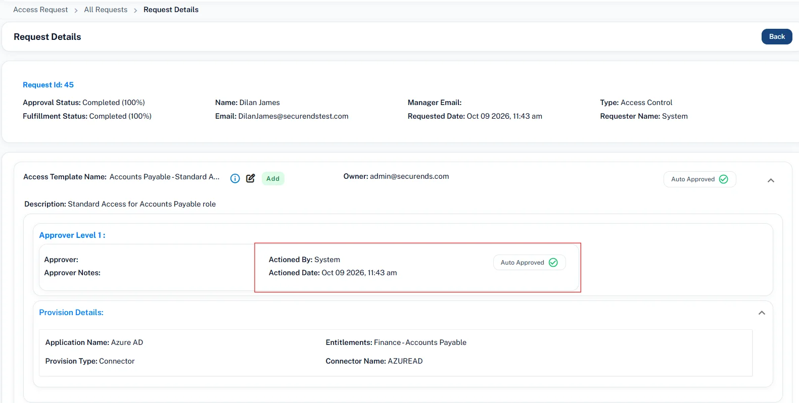The width and height of the screenshot is (799, 403).
Task: Click the Actioned Date Oct 09 2026 value
Action: coord(359,273)
